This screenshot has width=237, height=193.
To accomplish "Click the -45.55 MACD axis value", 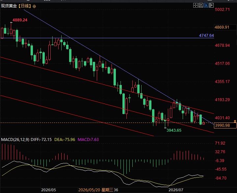I will point(221,169).
